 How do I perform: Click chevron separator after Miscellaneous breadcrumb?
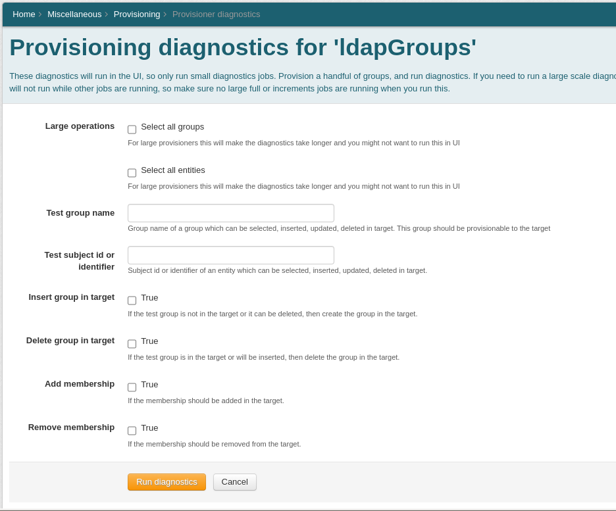107,14
